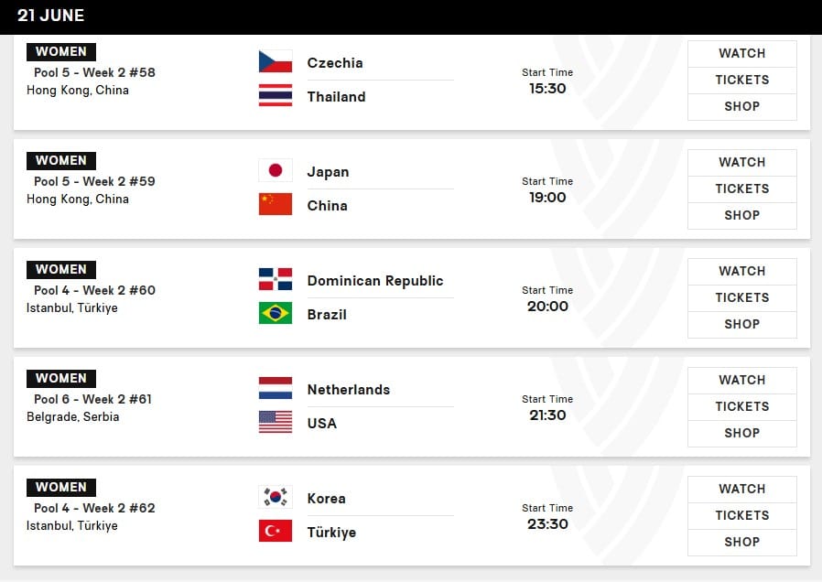
Task: Click the Czechia flag icon
Action: pyautogui.click(x=276, y=62)
